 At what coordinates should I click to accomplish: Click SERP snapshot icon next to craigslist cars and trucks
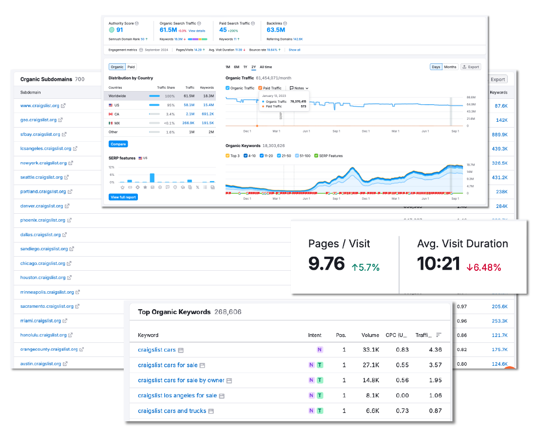[x=211, y=411]
